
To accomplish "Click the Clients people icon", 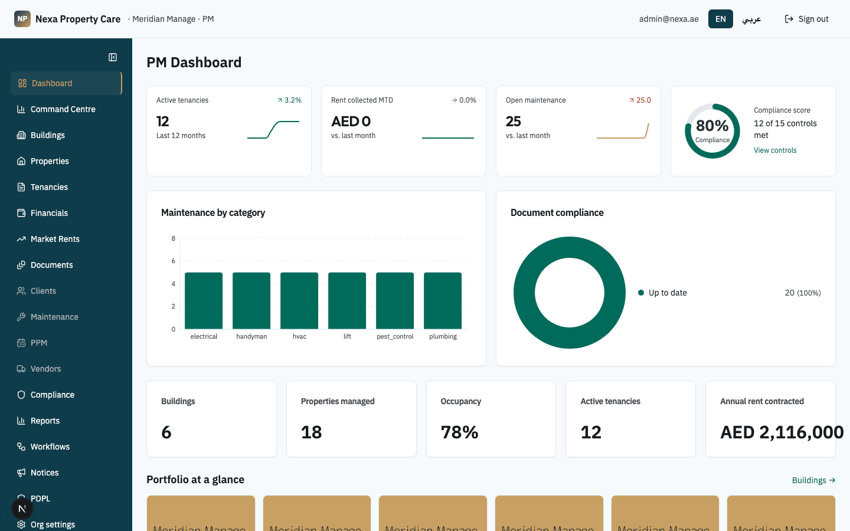I will (x=21, y=291).
